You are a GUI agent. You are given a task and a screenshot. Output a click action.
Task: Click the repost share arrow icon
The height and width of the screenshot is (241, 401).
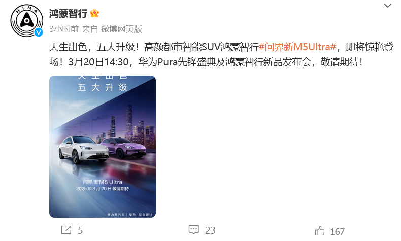[66, 230]
